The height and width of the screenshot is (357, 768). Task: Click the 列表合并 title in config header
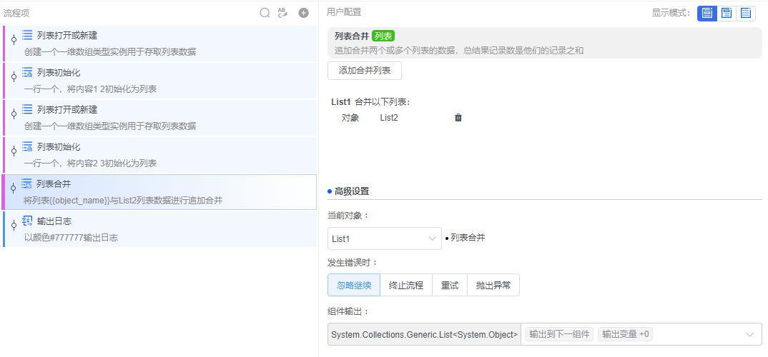pos(351,36)
